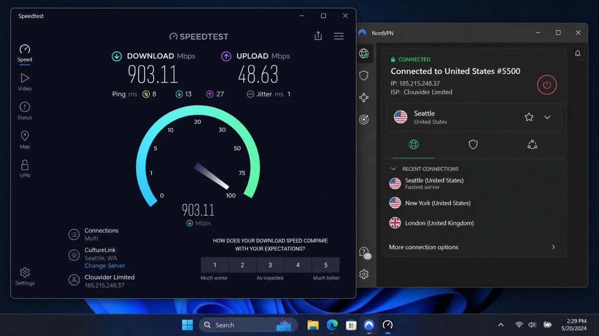Click the download arrow icon beside DOWNLOAD
Screen dimensions: 599x336
point(117,56)
